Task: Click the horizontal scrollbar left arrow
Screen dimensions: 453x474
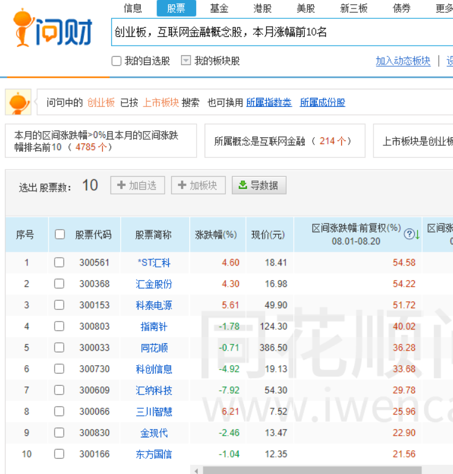Action: coord(196,470)
